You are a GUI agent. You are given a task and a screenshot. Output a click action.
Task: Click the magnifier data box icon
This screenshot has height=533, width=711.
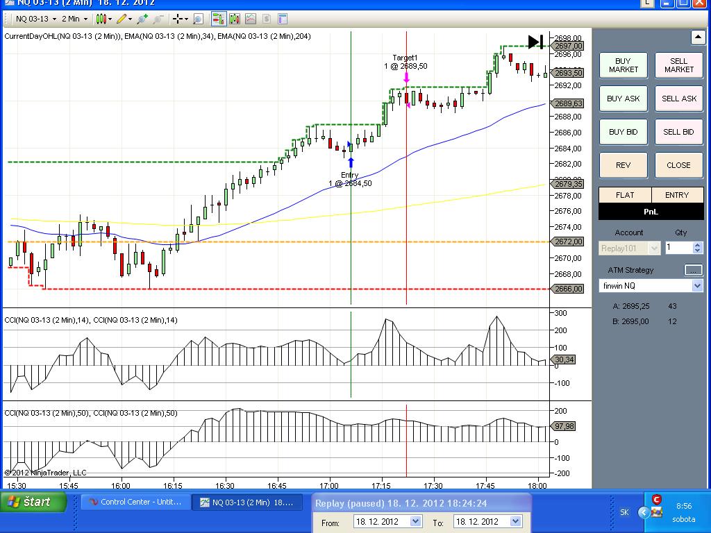pos(198,19)
